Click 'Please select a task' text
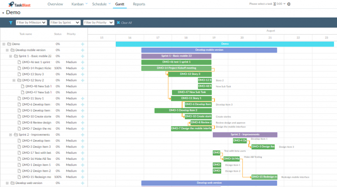The width and height of the screenshot is (337, 187). click(261, 4)
